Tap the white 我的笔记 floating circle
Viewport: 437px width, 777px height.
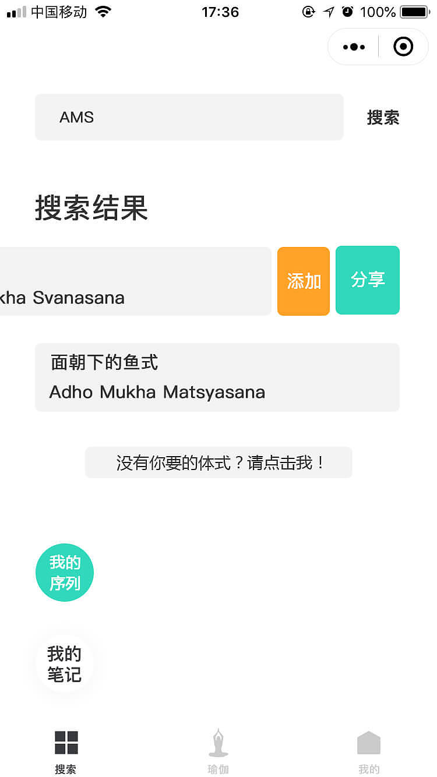[64, 662]
